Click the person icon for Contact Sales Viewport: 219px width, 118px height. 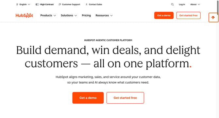point(86,5)
